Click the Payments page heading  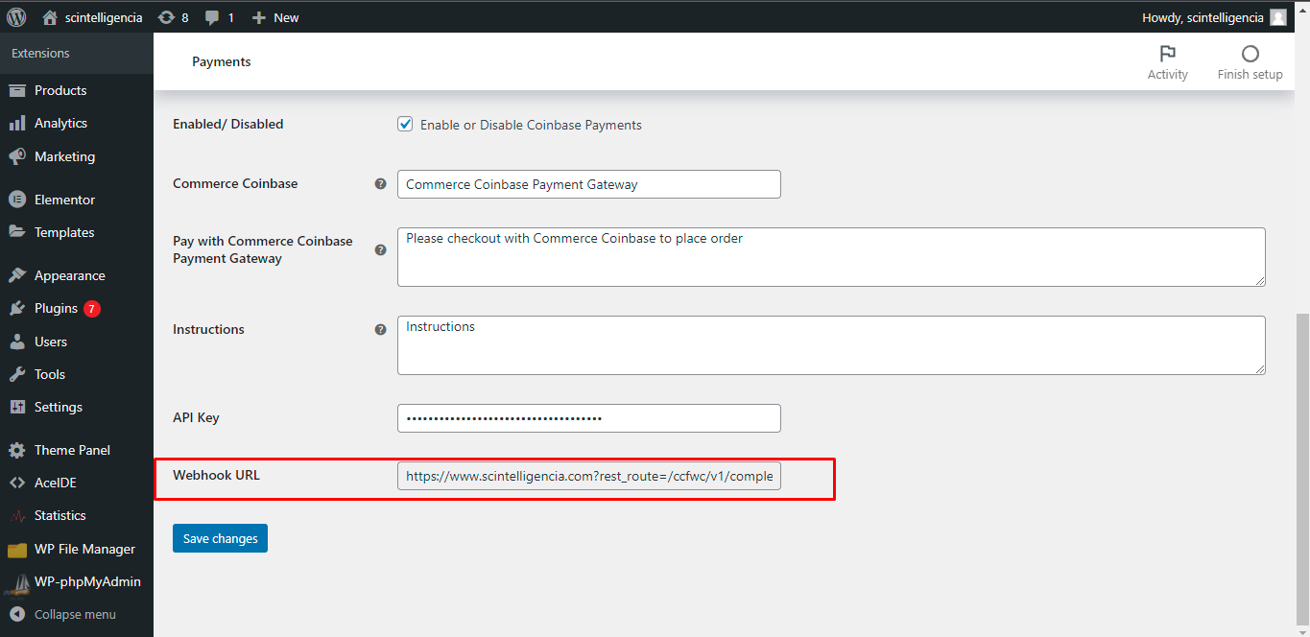point(222,61)
